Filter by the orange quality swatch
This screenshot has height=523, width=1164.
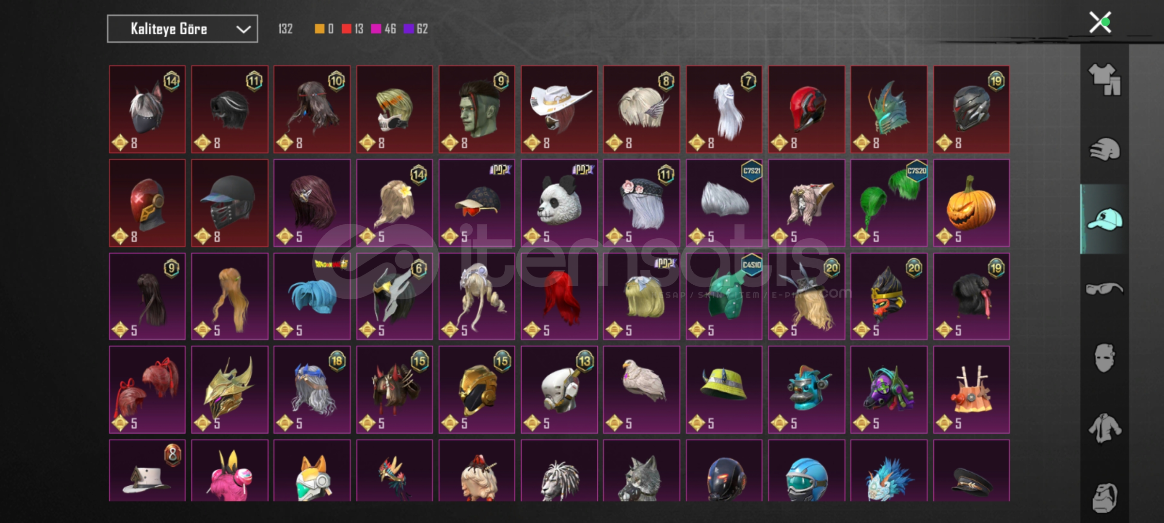[x=319, y=29]
